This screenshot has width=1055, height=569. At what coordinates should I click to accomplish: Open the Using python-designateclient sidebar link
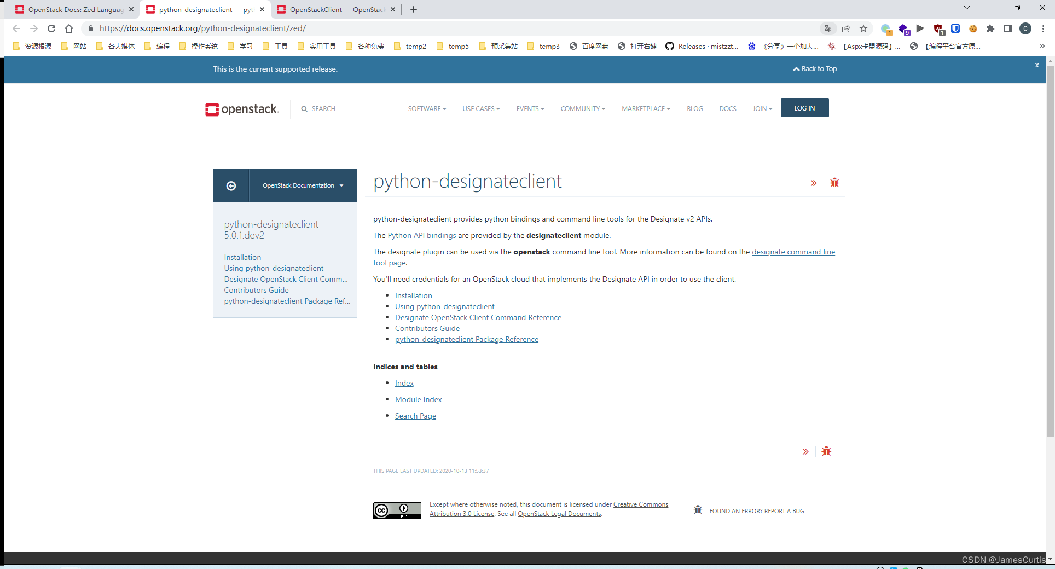274,269
